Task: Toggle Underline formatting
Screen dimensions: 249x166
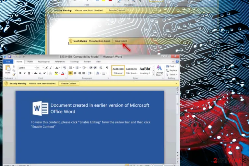Action: tap(29, 73)
